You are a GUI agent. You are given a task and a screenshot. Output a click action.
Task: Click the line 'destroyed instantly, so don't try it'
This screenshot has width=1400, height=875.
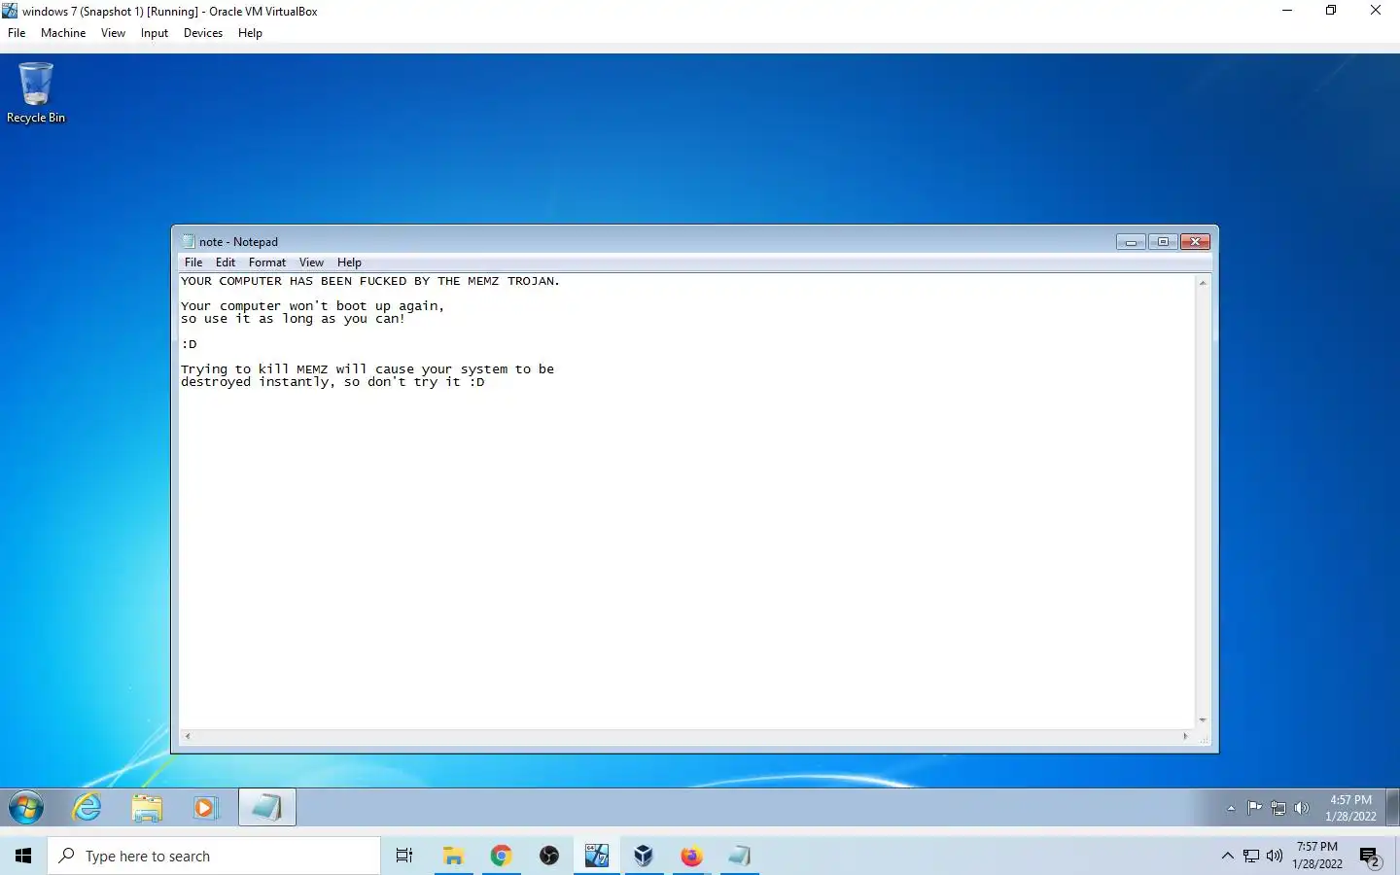coord(332,382)
